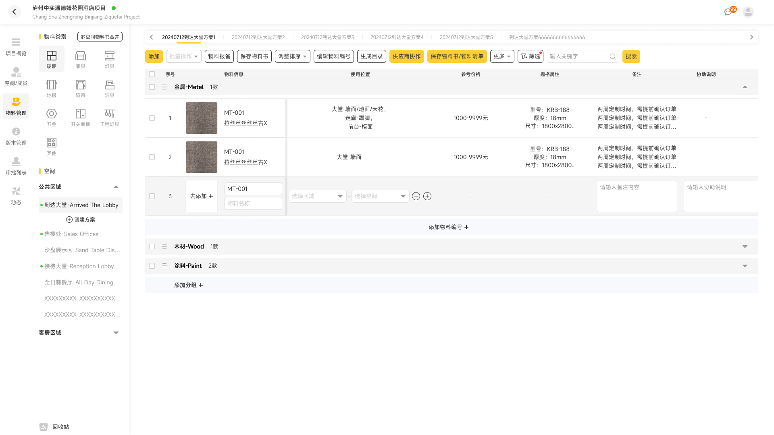Expand the 涂料-Paint group
774x435 pixels.
click(x=745, y=266)
